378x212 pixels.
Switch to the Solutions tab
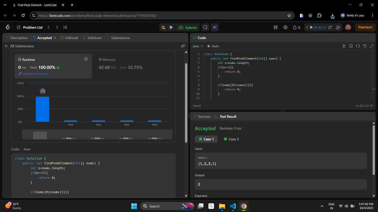(x=92, y=38)
